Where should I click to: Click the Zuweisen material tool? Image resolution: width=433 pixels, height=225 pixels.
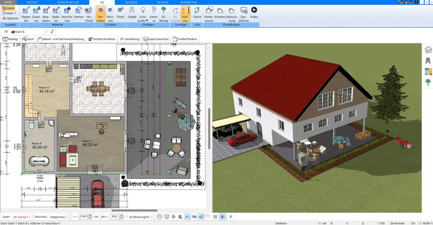[36, 14]
